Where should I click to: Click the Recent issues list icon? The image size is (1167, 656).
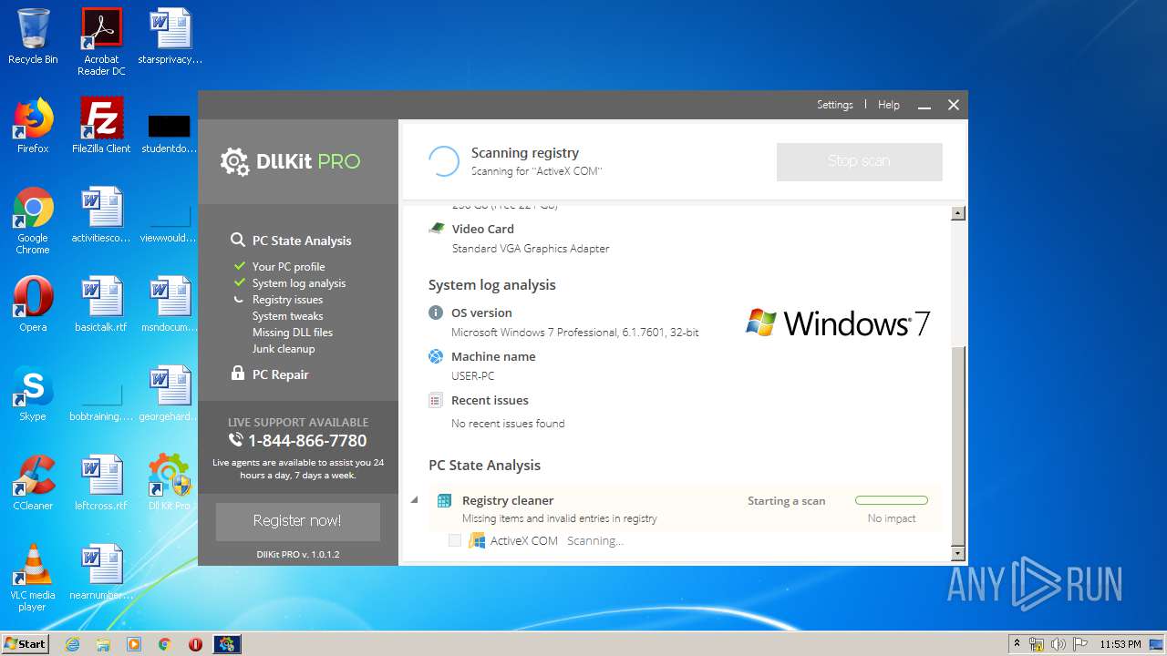(436, 400)
